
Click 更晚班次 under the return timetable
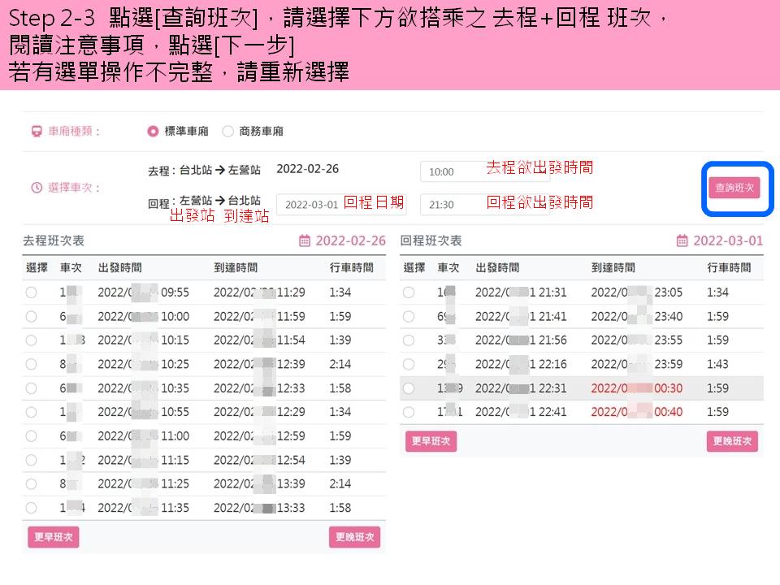[x=731, y=441]
